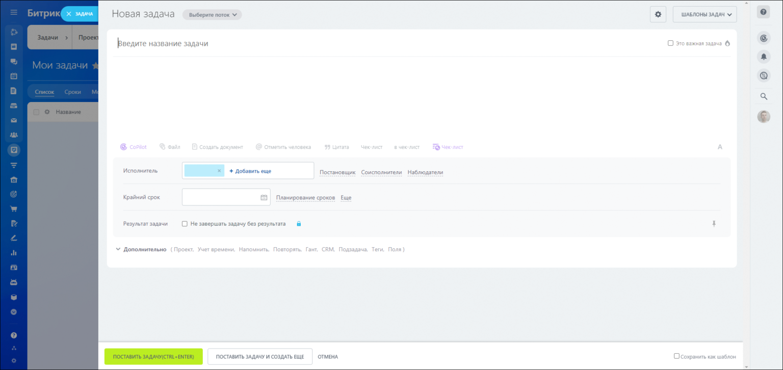Click the pin icon in task panel
Viewport: 783px width, 370px height.
[x=714, y=224]
